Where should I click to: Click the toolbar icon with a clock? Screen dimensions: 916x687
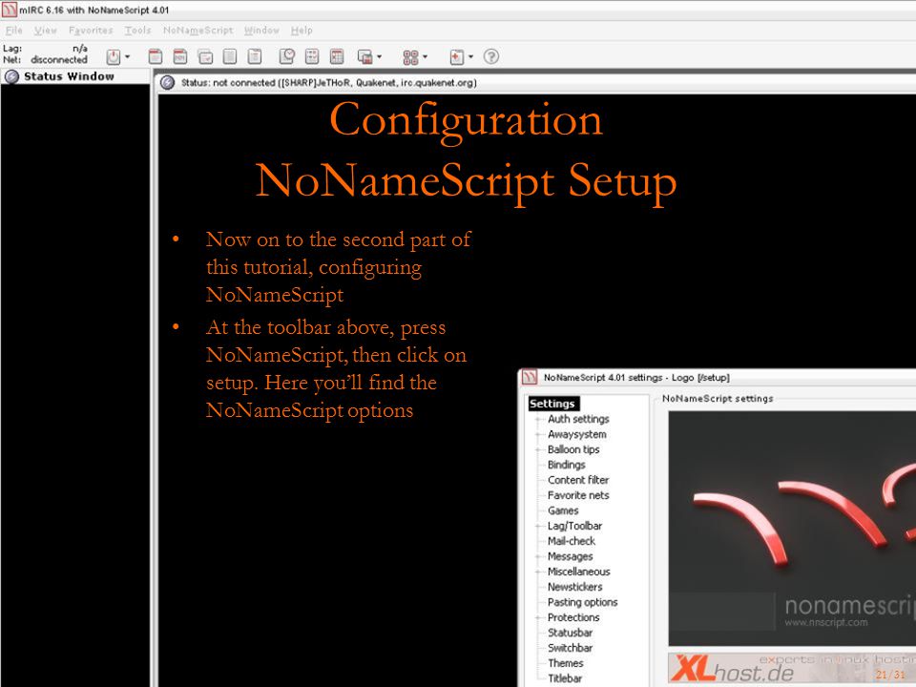(x=287, y=56)
